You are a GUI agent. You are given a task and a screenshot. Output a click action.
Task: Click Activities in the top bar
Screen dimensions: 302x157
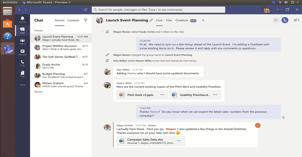pyautogui.click(x=10, y=3)
